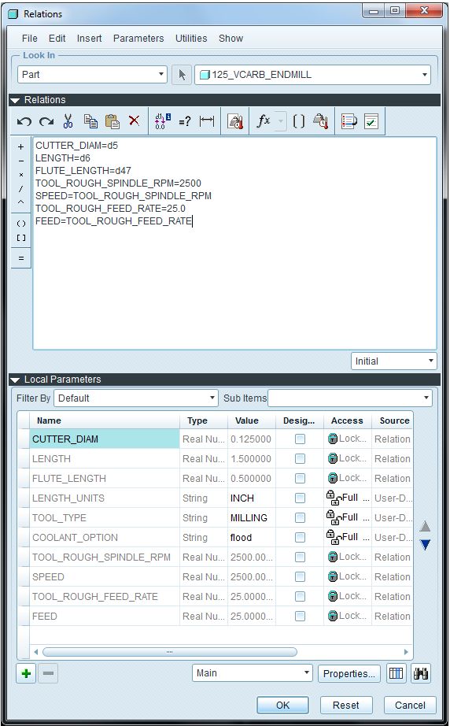Viewport: 450px width, 726px height.
Task: Click the fx insert function icon
Action: [x=263, y=121]
